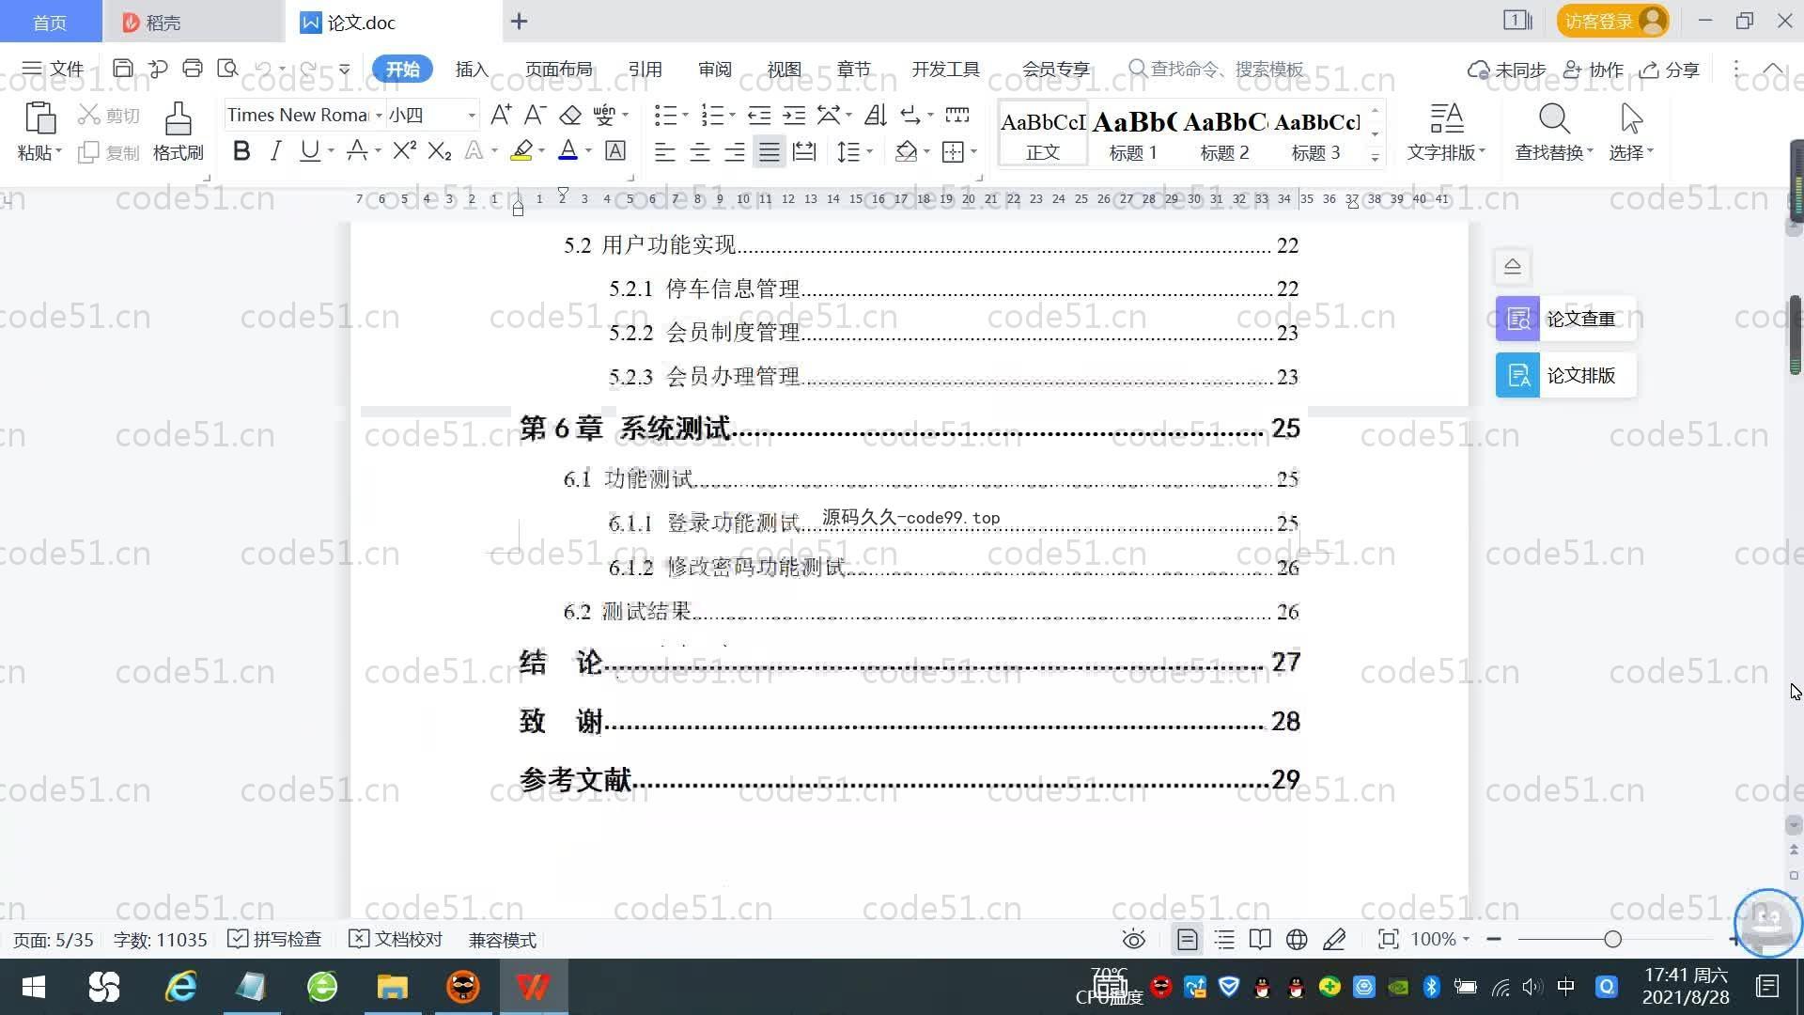Click the Bold formatting icon
The height and width of the screenshot is (1015, 1804).
pos(241,151)
